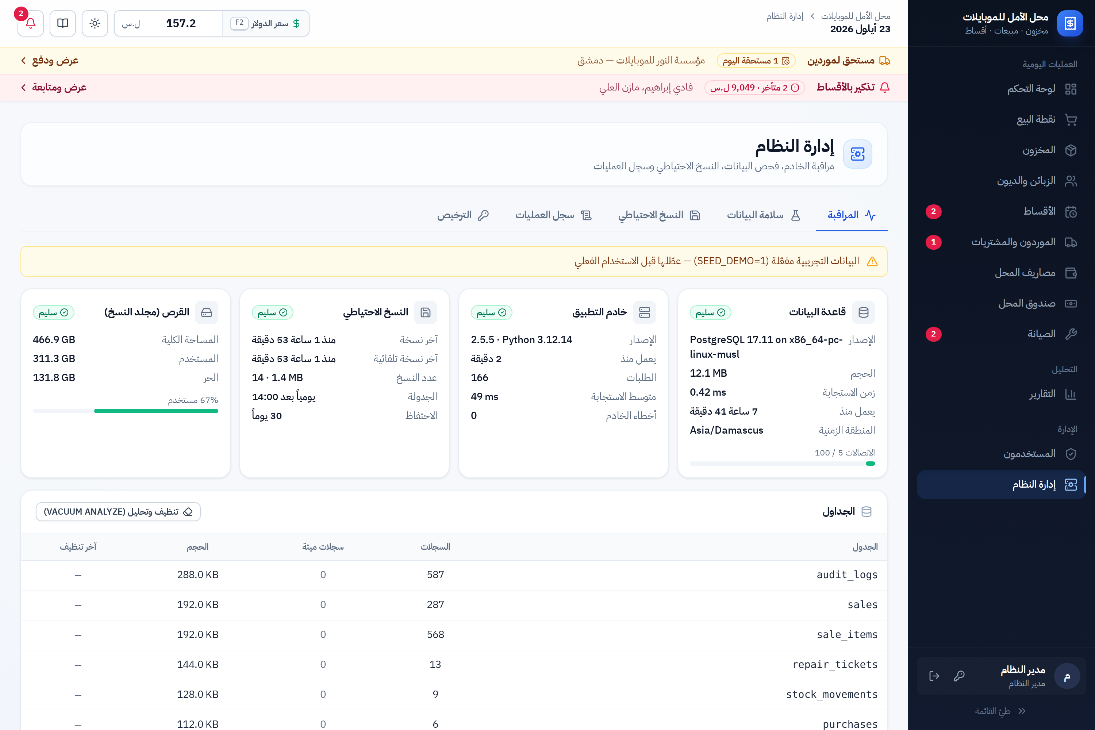Image resolution: width=1095 pixels, height=730 pixels.
Task: Open الموردون والمشتريات suppliers page
Action: [x=1002, y=242]
